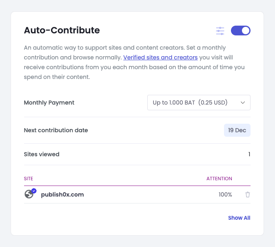Remove publish0x.com with the trash icon
The height and width of the screenshot is (247, 275).
(248, 195)
